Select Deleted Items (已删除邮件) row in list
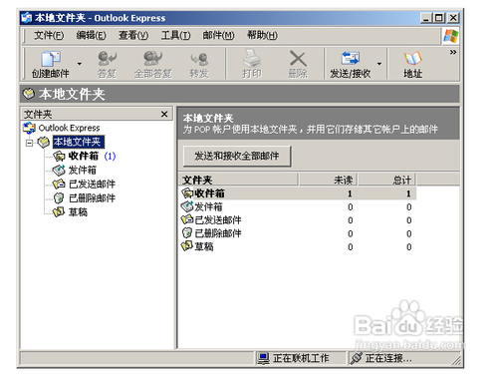 298,233
